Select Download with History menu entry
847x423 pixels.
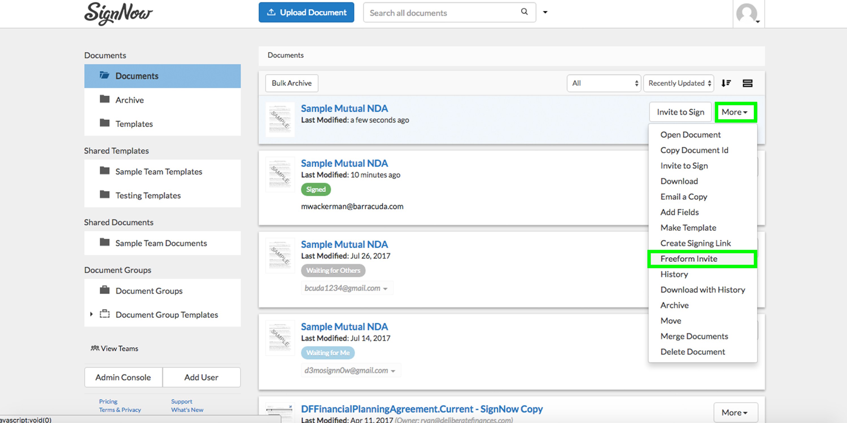point(703,290)
